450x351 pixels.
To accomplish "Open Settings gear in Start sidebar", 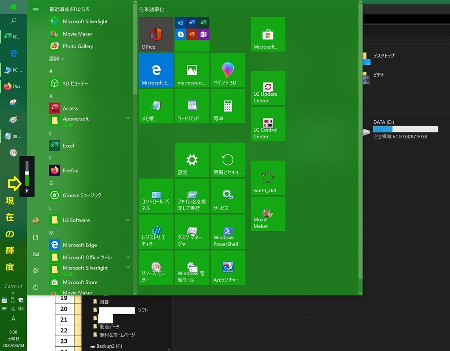I will pyautogui.click(x=36, y=270).
